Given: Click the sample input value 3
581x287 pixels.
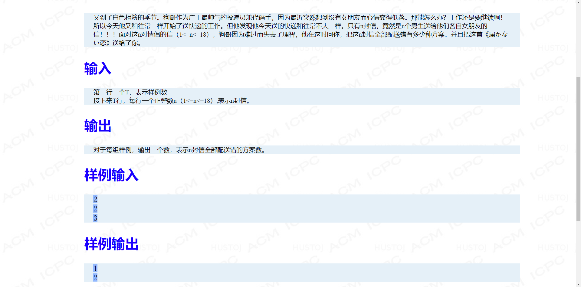Looking at the screenshot, I should 95,218.
